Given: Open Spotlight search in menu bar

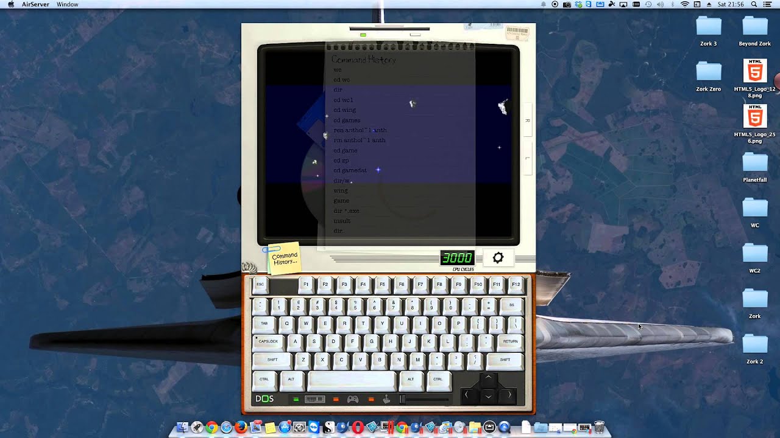Looking at the screenshot, I should pyautogui.click(x=754, y=4).
